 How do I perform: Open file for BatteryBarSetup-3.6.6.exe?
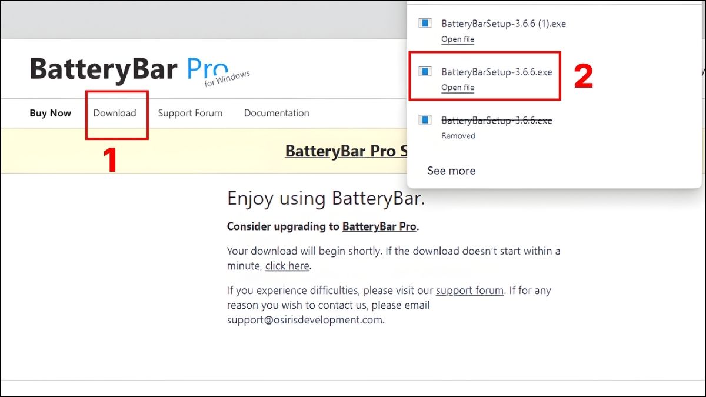[457, 87]
